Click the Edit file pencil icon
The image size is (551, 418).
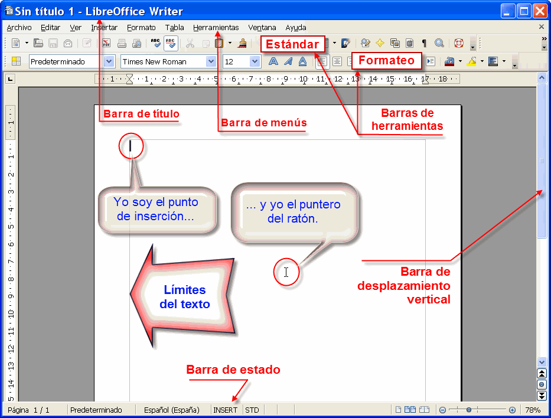click(87, 43)
